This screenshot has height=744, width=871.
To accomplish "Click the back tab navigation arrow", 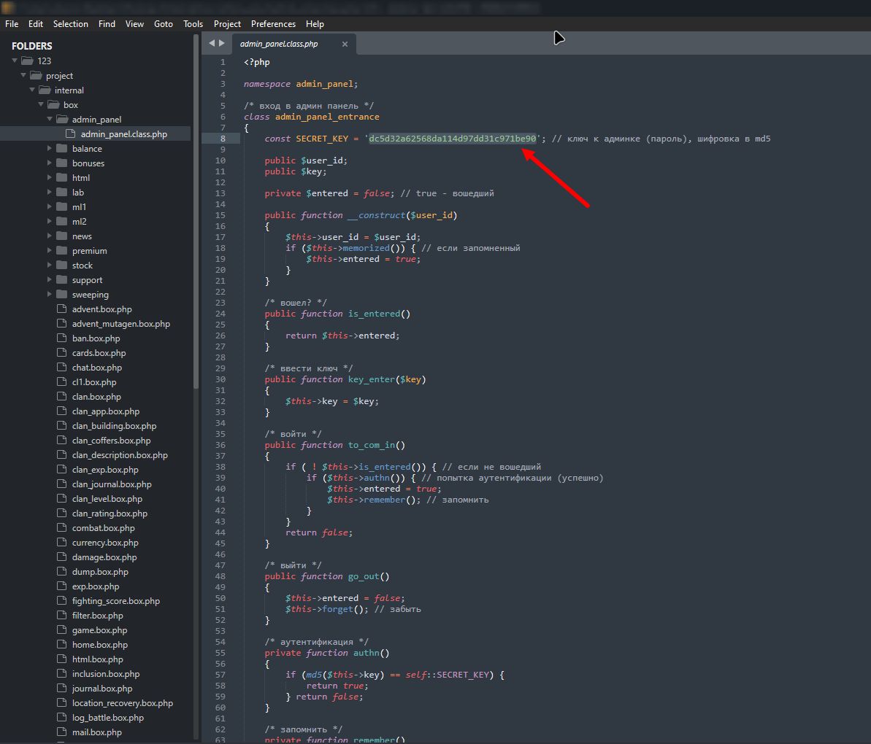I will coord(212,43).
